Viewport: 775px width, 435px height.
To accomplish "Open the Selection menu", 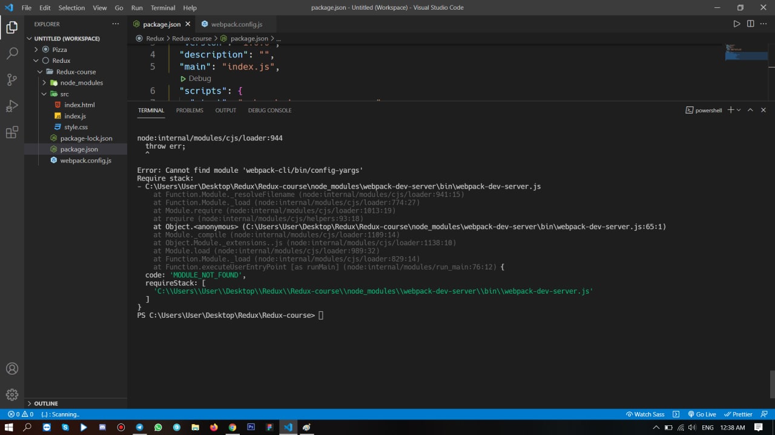I will click(71, 8).
